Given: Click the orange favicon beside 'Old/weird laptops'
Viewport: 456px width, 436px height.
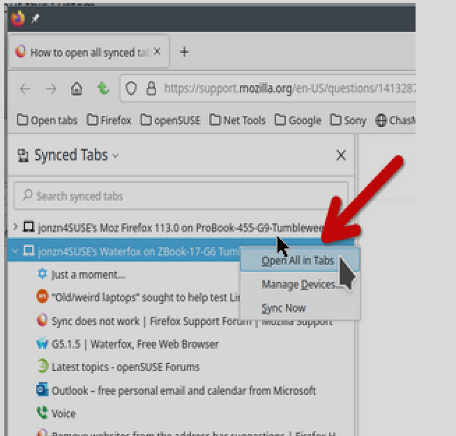Looking at the screenshot, I should (x=43, y=296).
